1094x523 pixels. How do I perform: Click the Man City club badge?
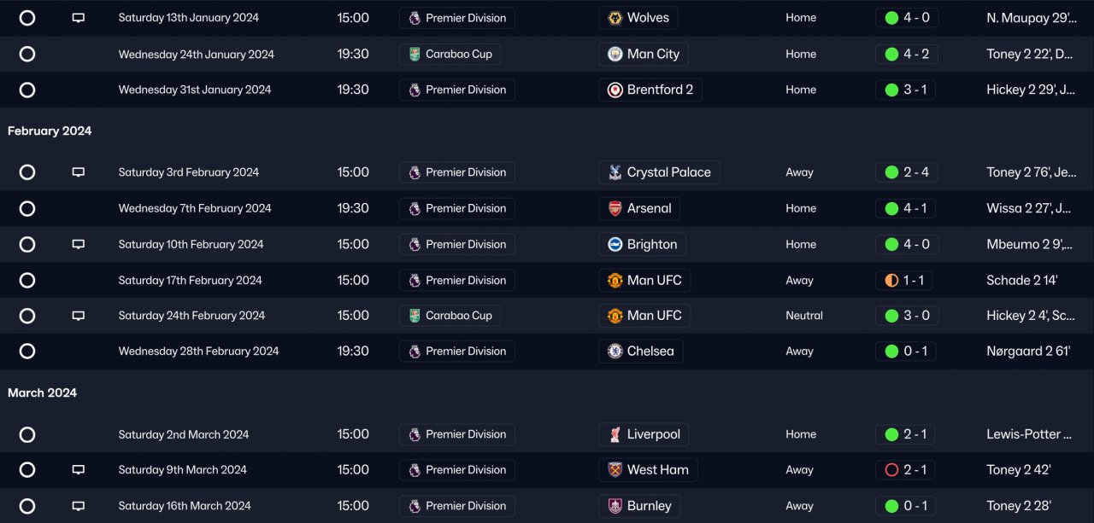pyautogui.click(x=615, y=55)
